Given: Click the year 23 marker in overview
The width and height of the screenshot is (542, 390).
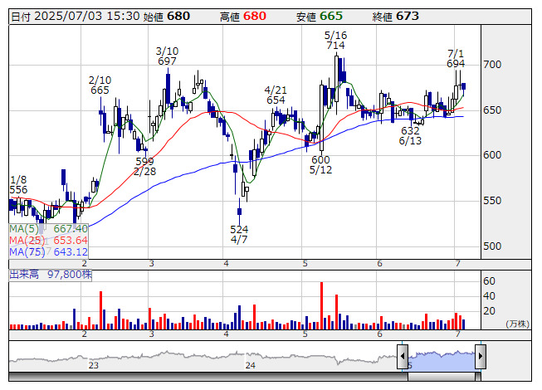Looking at the screenshot, I should [x=93, y=365].
